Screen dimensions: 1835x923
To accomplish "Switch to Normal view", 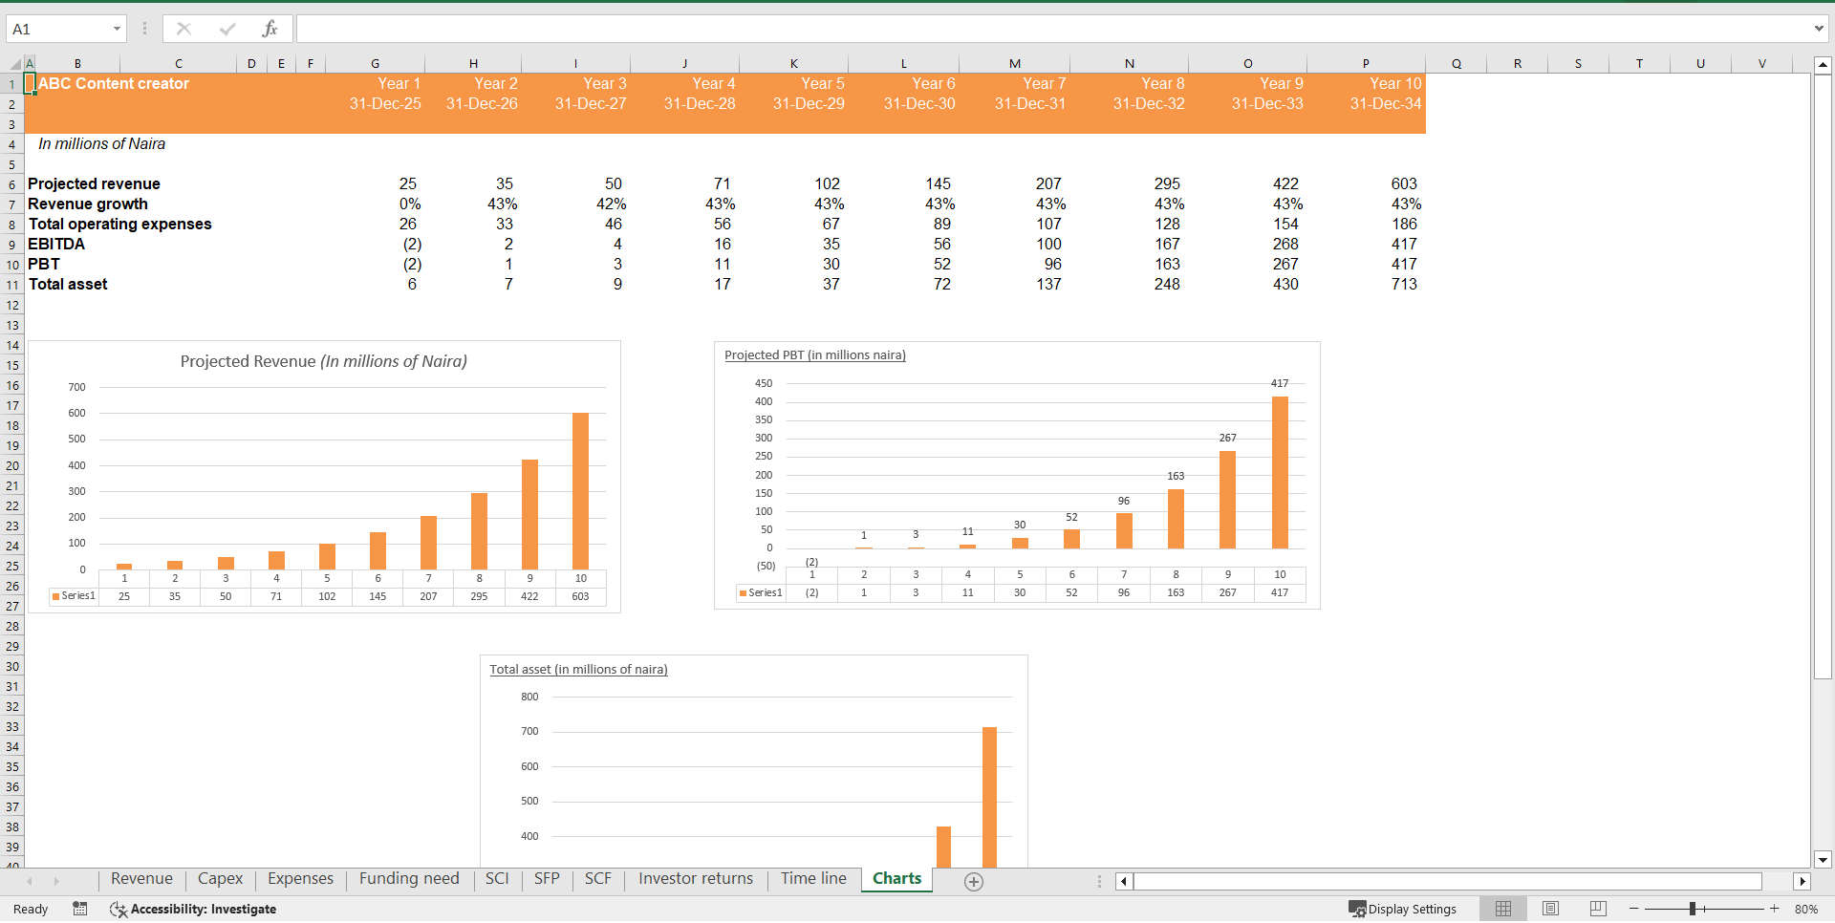I will (1503, 909).
